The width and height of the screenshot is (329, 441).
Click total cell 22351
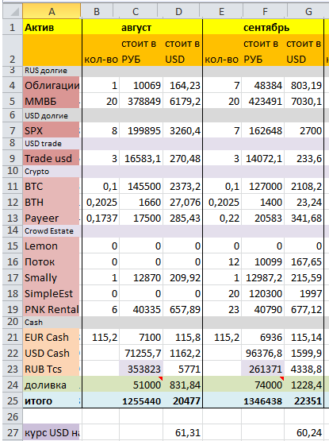(x=304, y=400)
